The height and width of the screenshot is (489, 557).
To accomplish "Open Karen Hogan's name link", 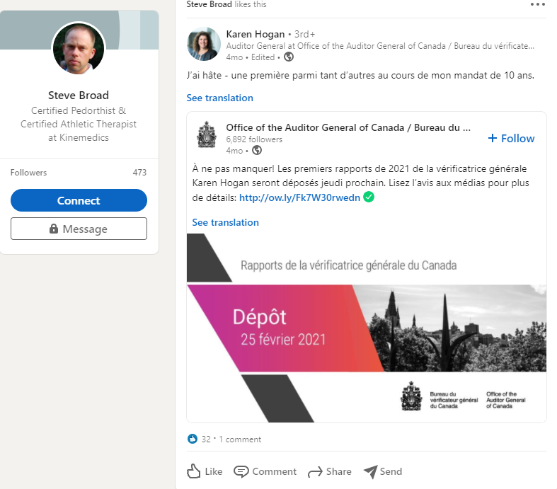I will tap(255, 34).
